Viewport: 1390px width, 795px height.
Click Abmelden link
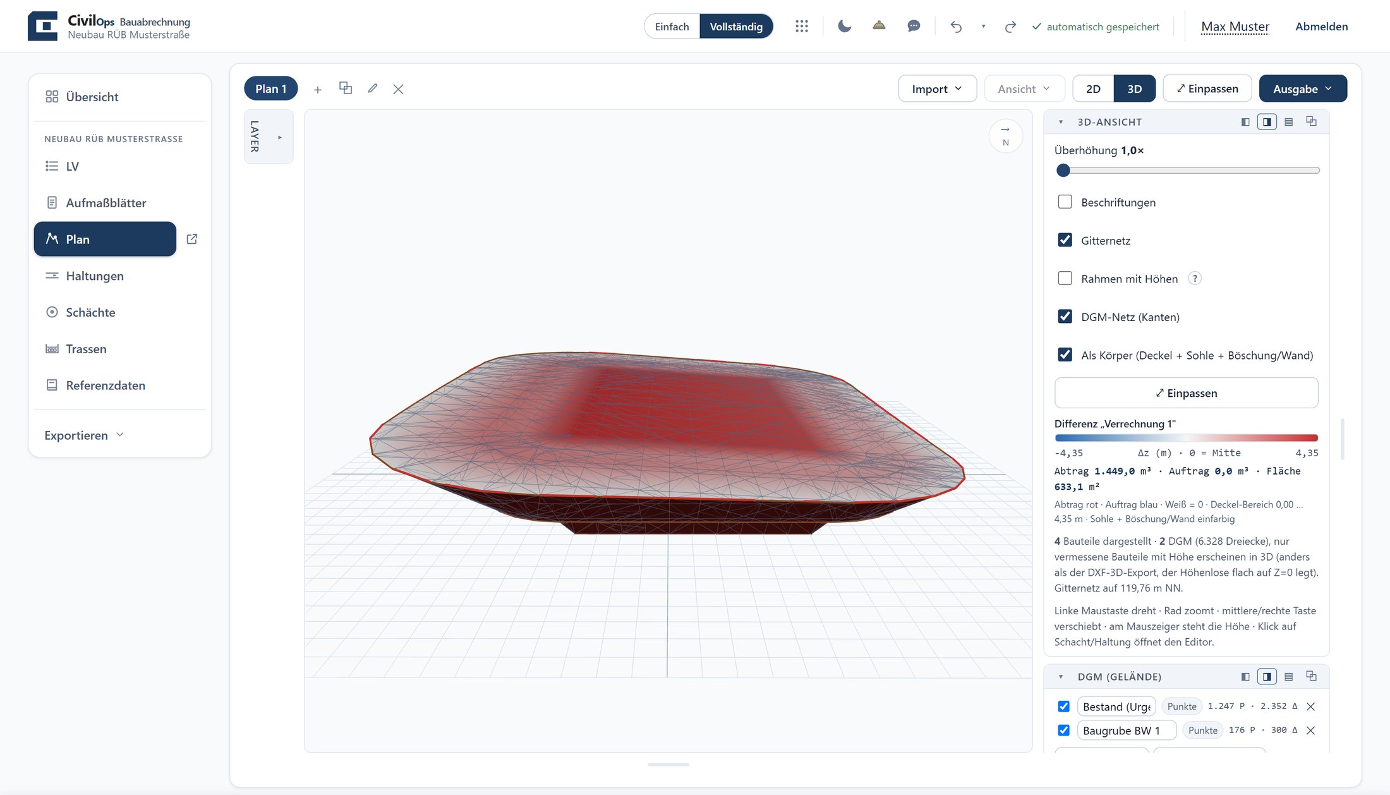coord(1321,27)
